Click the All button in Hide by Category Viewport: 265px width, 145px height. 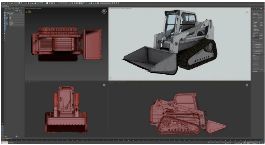[x=261, y=22]
